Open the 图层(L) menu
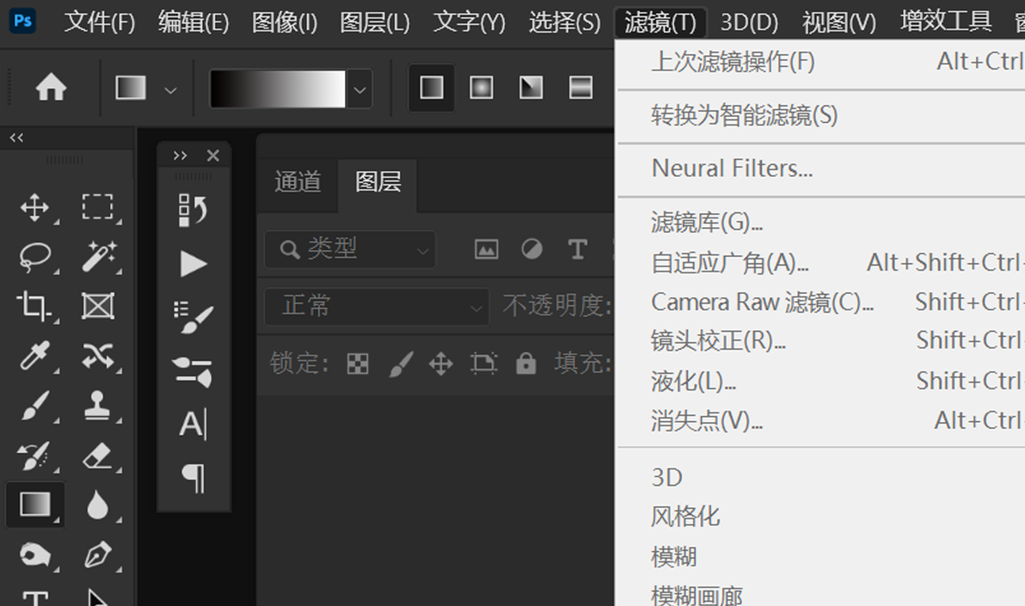 click(375, 22)
